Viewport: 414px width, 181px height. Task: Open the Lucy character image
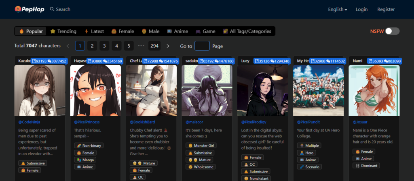tap(263, 90)
